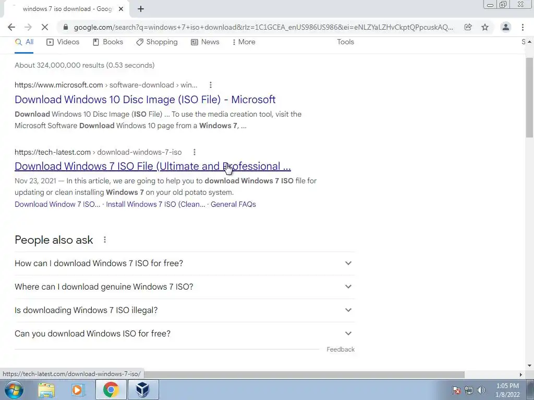Click the address bar URL
Image resolution: width=534 pixels, height=400 pixels.
click(263, 27)
